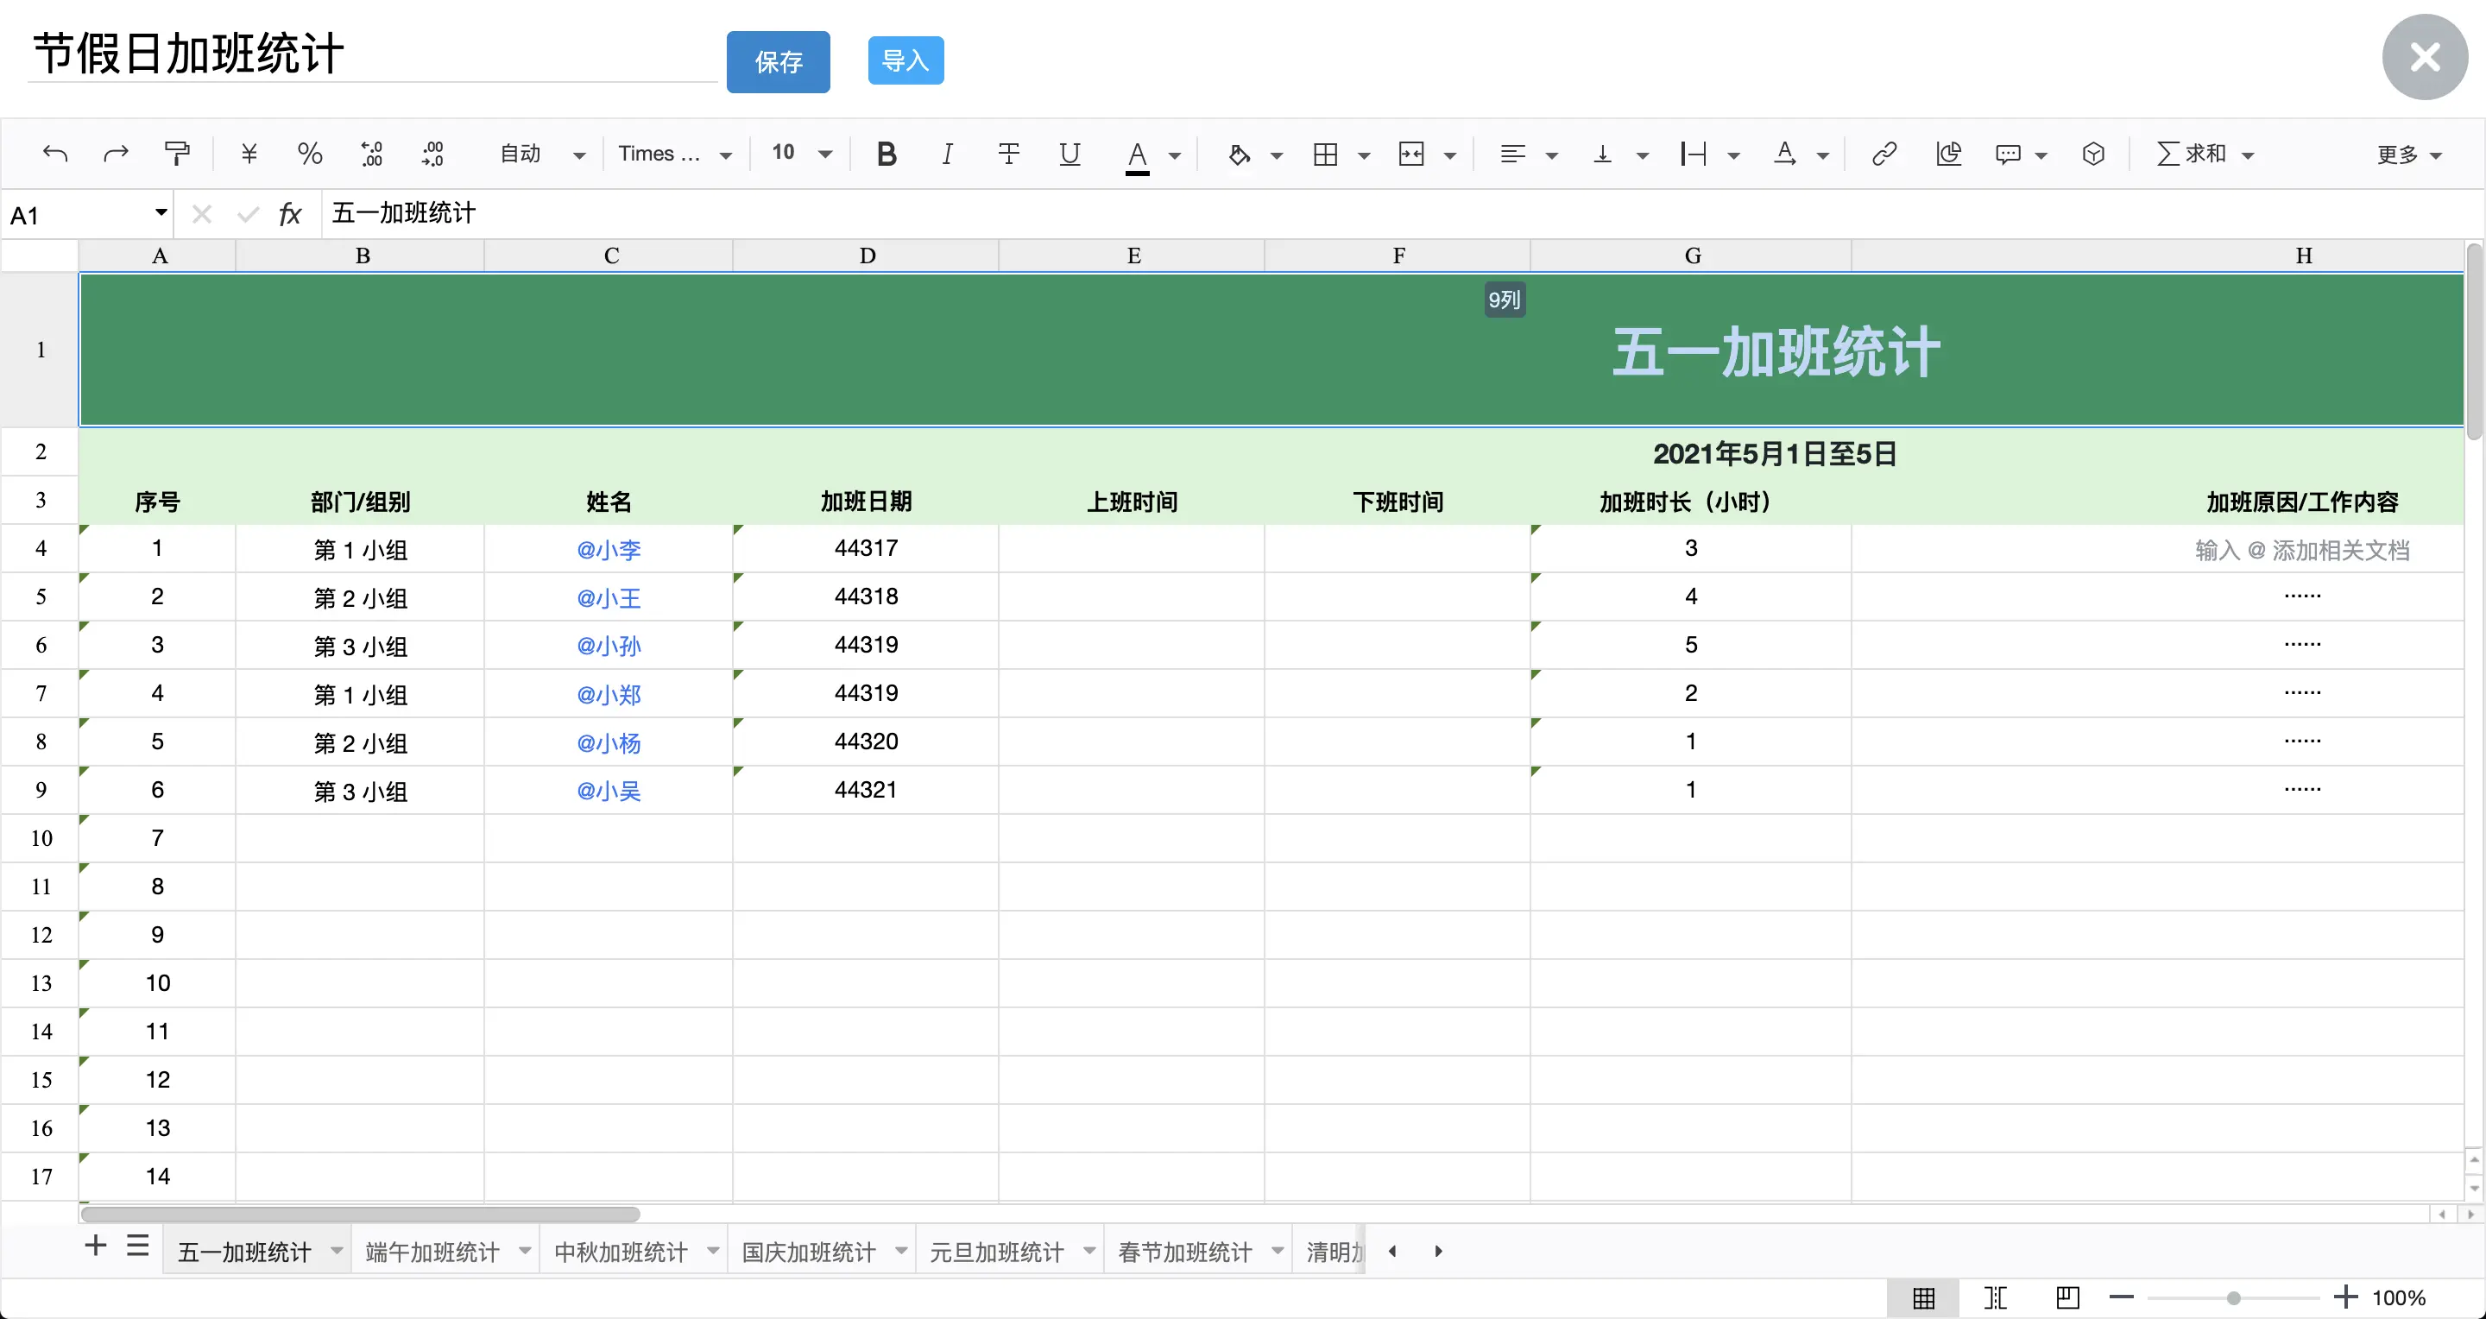2486x1319 pixels.
Task: Switch to the 端午加班统计 sheet tab
Action: pos(432,1252)
